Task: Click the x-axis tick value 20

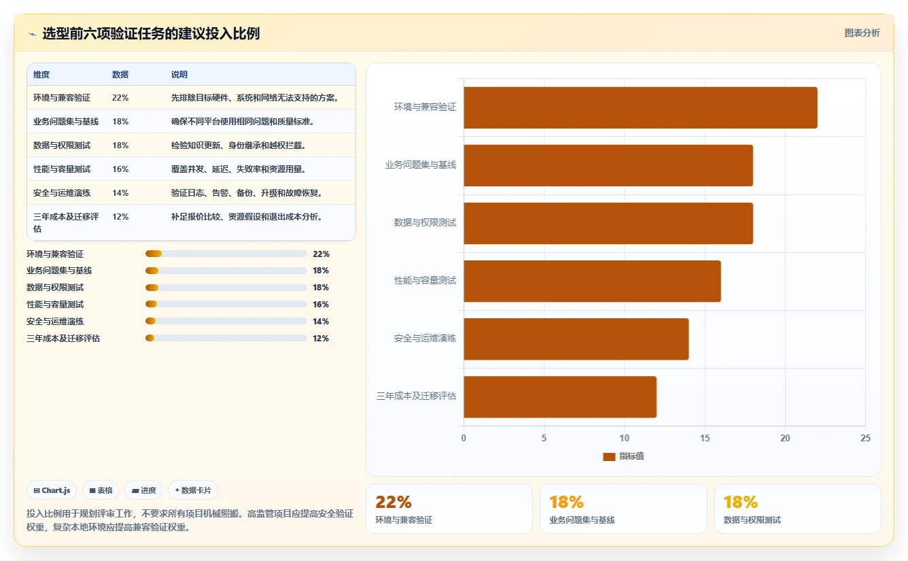Action: click(785, 439)
